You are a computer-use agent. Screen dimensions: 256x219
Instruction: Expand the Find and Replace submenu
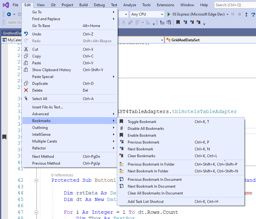click(70, 19)
